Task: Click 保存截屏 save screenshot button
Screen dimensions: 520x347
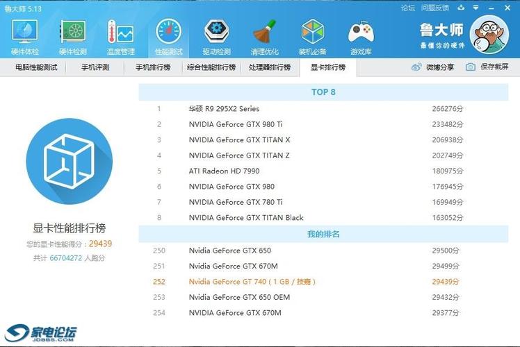Action: pos(494,67)
